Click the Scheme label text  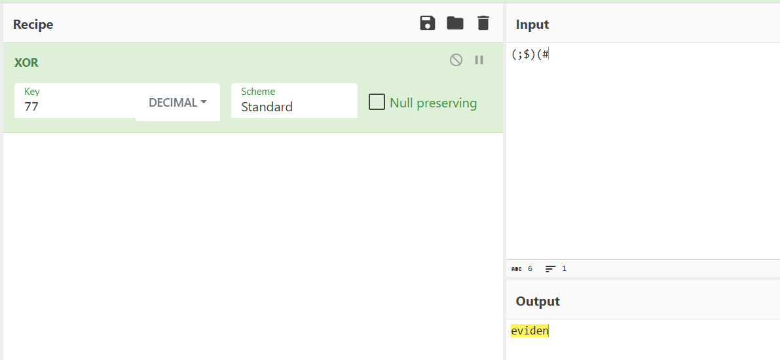(x=258, y=92)
